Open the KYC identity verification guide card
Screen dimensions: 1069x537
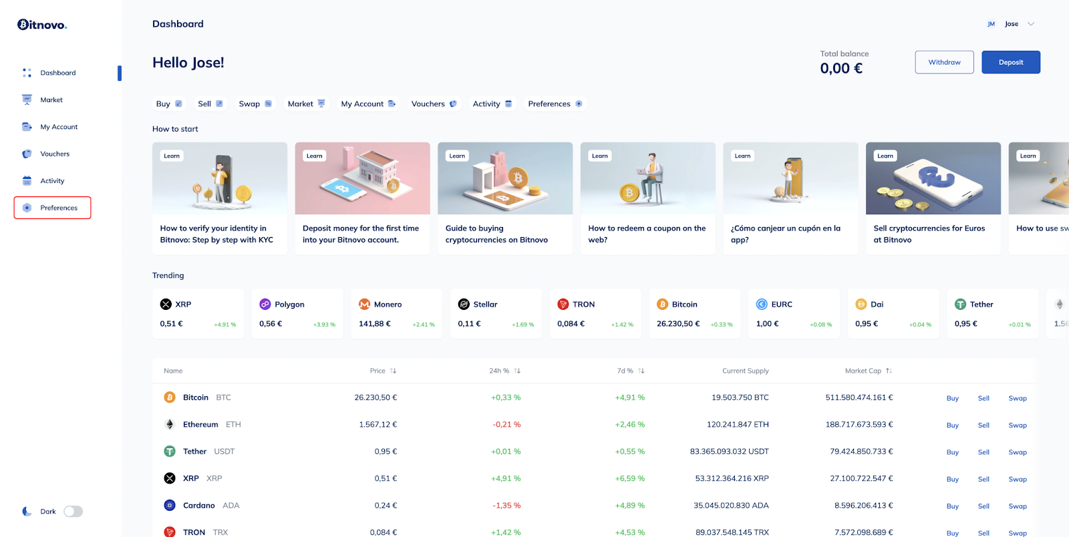pyautogui.click(x=220, y=198)
